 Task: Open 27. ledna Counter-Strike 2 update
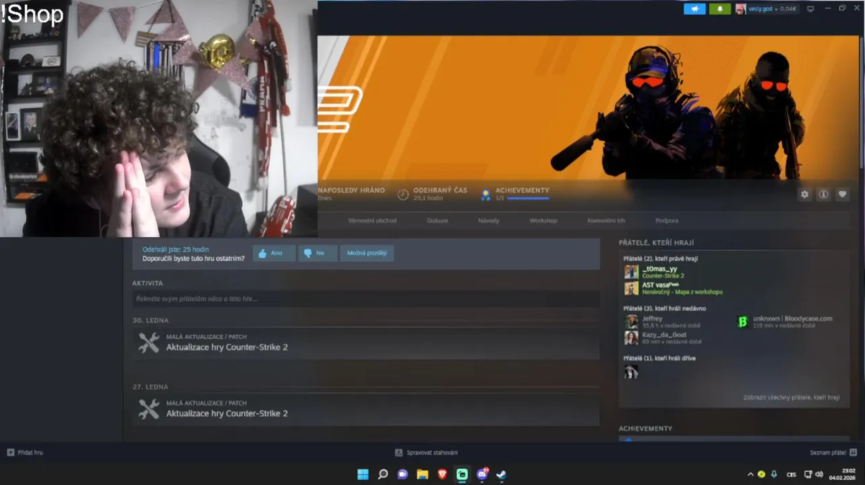(x=227, y=413)
